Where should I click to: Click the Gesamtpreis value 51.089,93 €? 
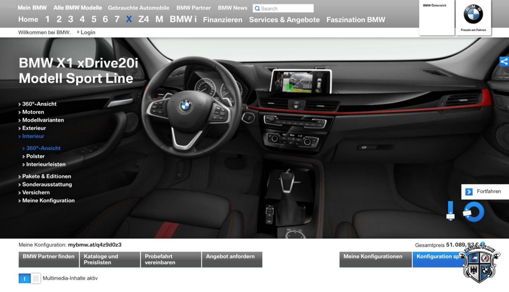coord(462,245)
